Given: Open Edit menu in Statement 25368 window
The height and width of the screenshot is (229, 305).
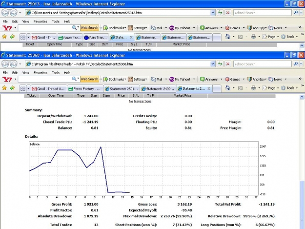Looking at the screenshot, I should pyautogui.click(x=15, y=73).
